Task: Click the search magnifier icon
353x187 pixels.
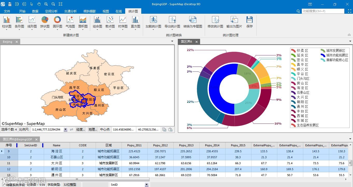Action: [298, 11]
